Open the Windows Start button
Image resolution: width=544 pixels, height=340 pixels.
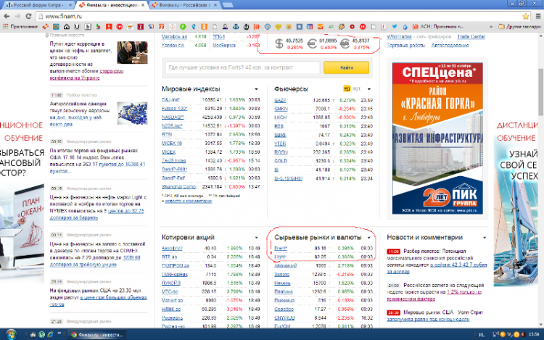pyautogui.click(x=11, y=334)
